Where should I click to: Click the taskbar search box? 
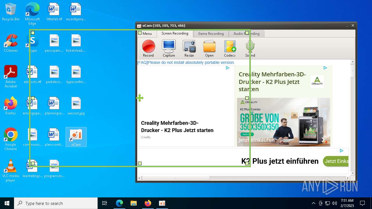tap(56, 203)
